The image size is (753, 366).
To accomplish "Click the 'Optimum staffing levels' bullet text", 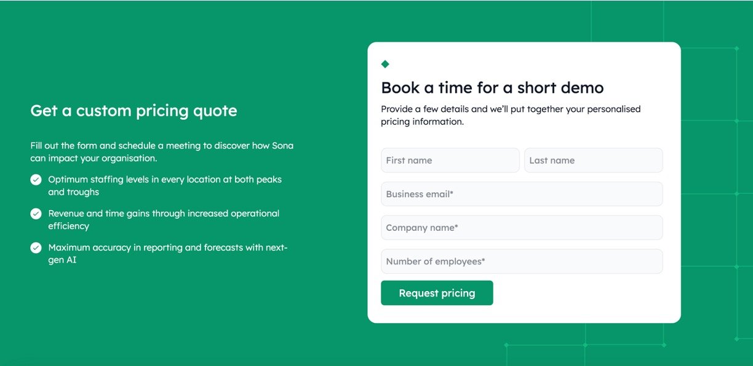I will point(165,185).
